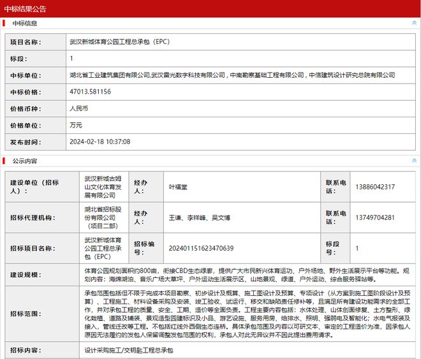Click the 价格币种 label cell
Screen dimensions: 421x359
click(x=36, y=108)
